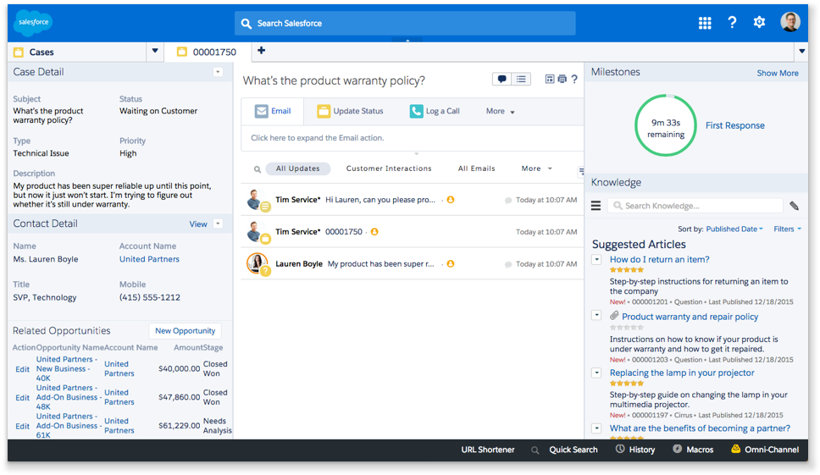Open Tim Service 00001750 feed item
The height and width of the screenshot is (475, 820).
click(412, 231)
